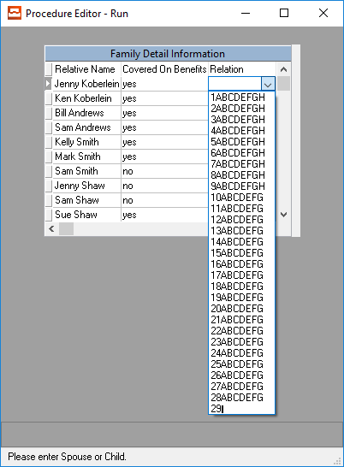The image size is (344, 467).
Task: Click the Relative Name column header
Action: tap(86, 69)
